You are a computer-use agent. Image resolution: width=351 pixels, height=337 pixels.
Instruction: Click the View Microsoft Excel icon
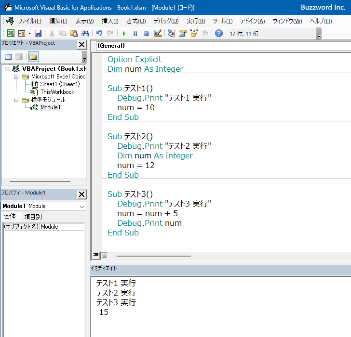(x=10, y=33)
